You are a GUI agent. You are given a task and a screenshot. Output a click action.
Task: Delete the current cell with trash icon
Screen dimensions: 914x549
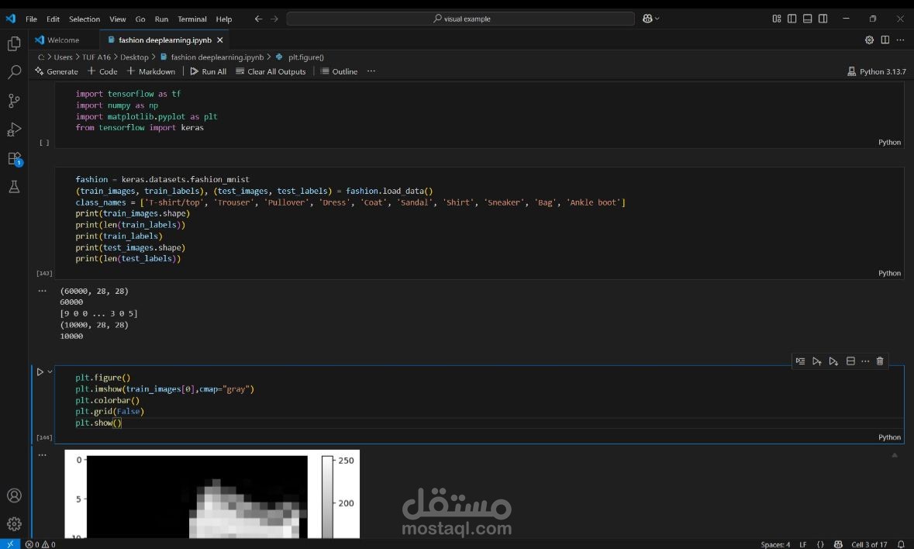click(x=880, y=361)
